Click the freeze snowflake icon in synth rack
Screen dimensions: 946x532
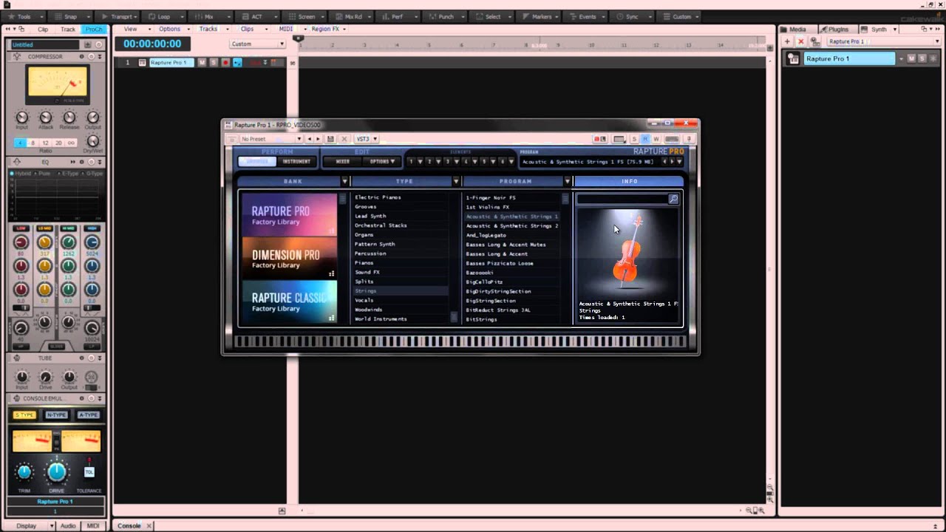933,58
